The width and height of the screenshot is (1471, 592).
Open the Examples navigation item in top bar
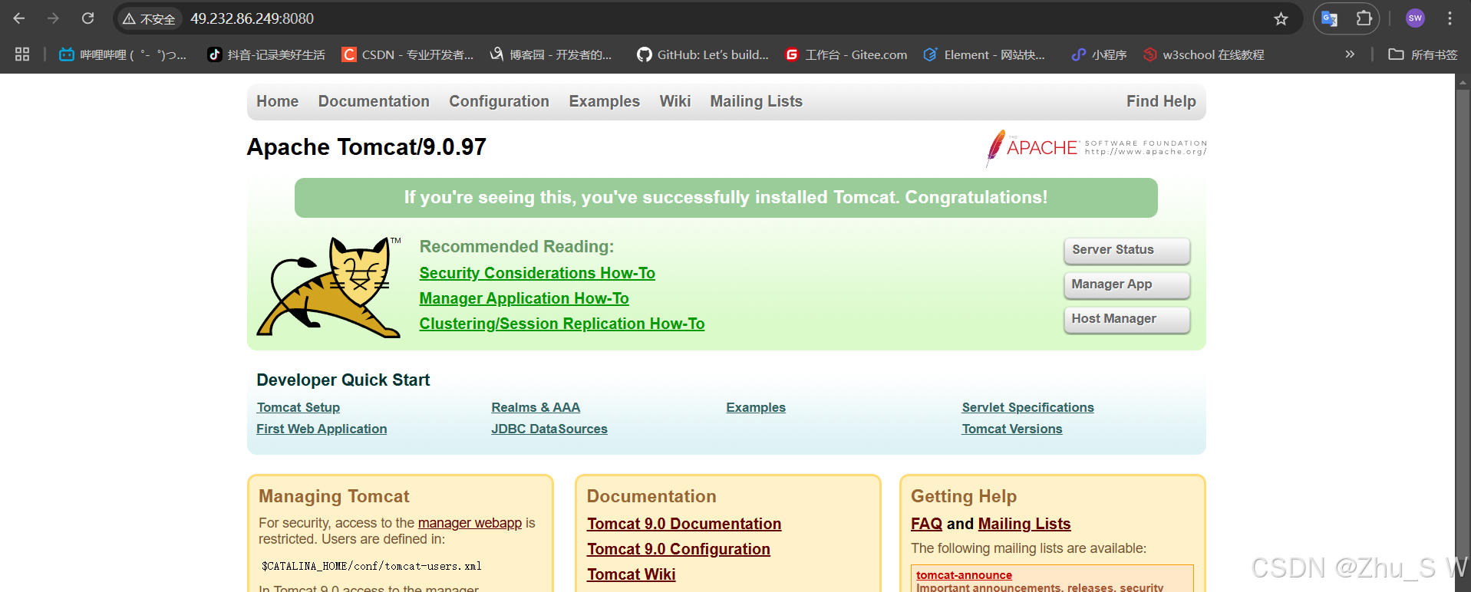point(604,101)
